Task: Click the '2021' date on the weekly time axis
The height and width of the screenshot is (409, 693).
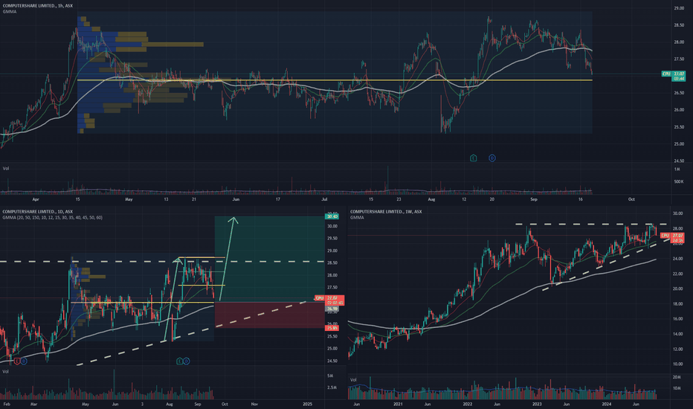Action: click(x=398, y=404)
